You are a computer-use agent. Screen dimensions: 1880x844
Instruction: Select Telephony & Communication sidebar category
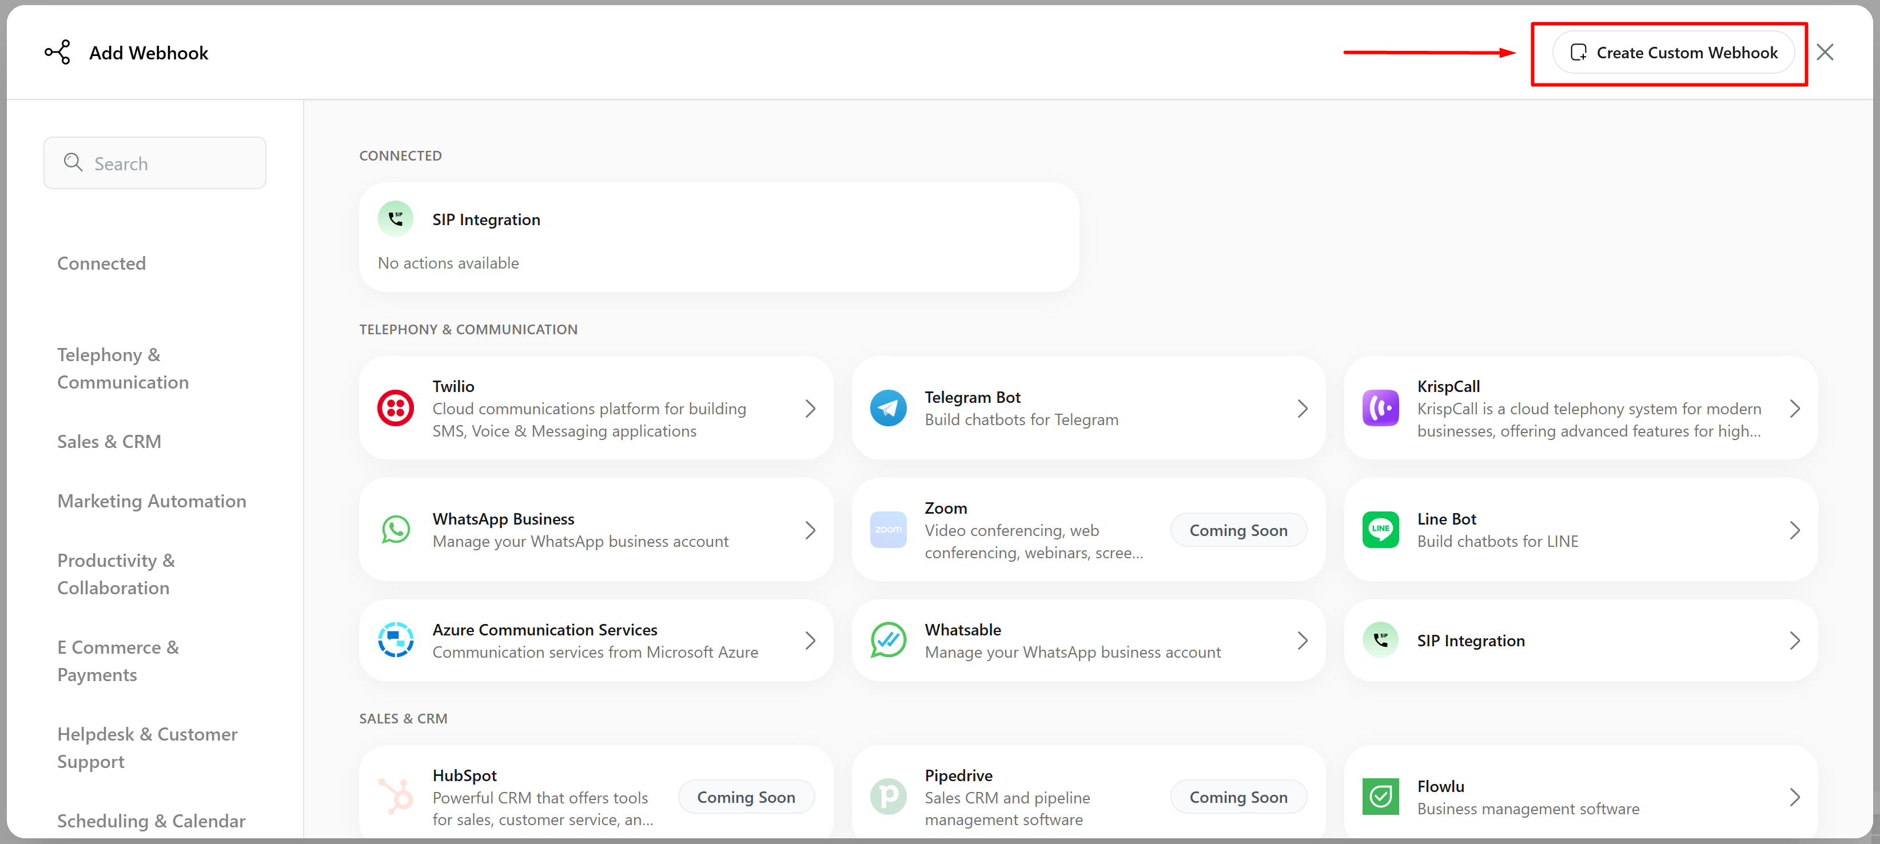122,369
